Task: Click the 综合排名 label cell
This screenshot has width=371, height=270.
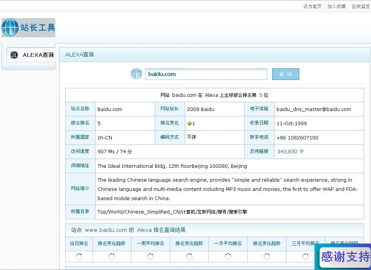Action: (x=80, y=123)
